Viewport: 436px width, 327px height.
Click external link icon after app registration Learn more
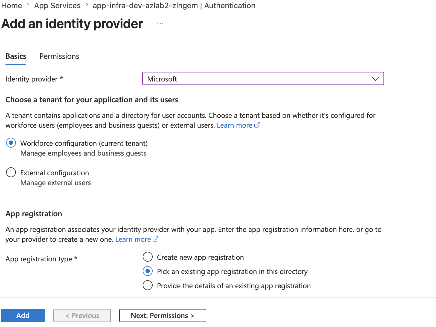(x=156, y=239)
